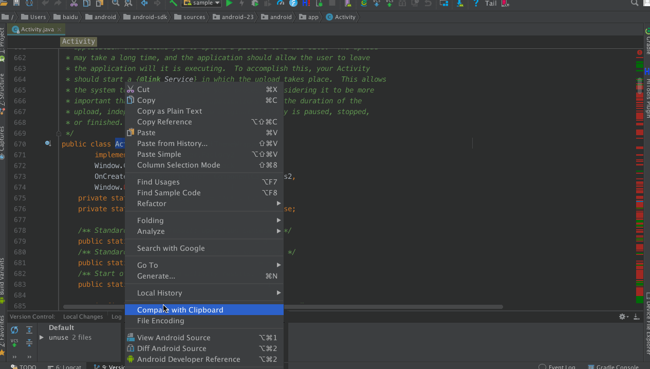The width and height of the screenshot is (650, 369).
Task: Choose Find Usages from context menu
Action: tap(205, 182)
